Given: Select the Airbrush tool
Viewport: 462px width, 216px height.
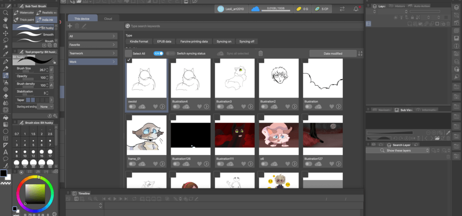Looking at the screenshot, I should tap(5, 82).
